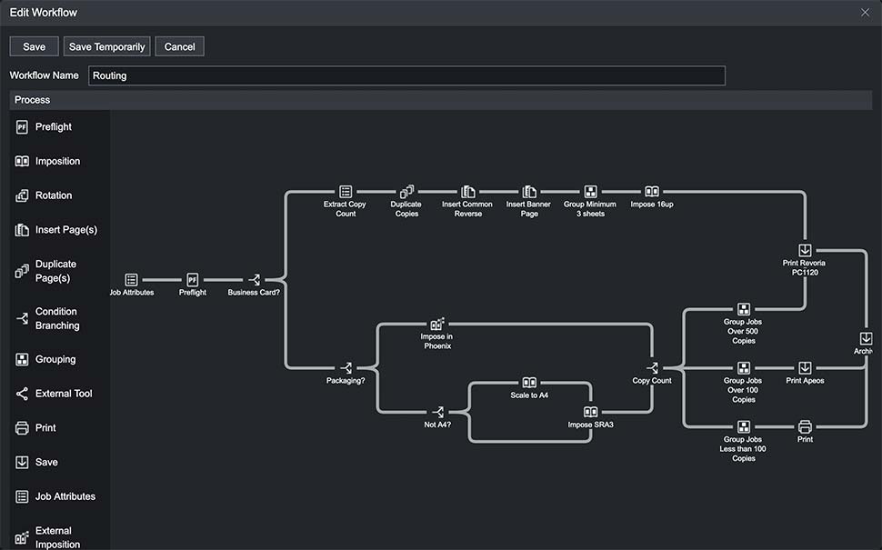This screenshot has width=882, height=550.
Task: Select Grouping process in sidebar
Action: click(x=45, y=359)
